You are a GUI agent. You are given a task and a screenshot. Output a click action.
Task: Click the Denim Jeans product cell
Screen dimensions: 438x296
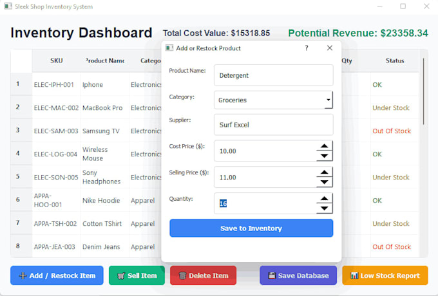coord(105,246)
